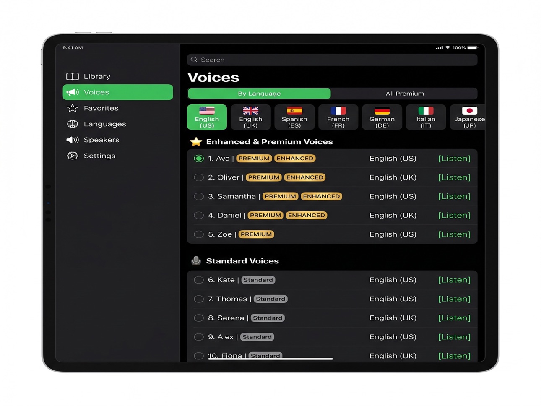The height and width of the screenshot is (406, 541).
Task: Open Favorites in the sidebar
Action: click(x=118, y=108)
